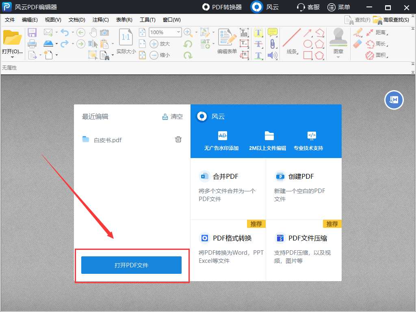Viewport: 416px width, 312px height.
Task: Select the highlight text T tool
Action: pyautogui.click(x=258, y=32)
